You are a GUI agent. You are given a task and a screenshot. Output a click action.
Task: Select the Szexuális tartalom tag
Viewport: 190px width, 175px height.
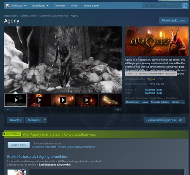pyautogui.click(x=160, y=102)
